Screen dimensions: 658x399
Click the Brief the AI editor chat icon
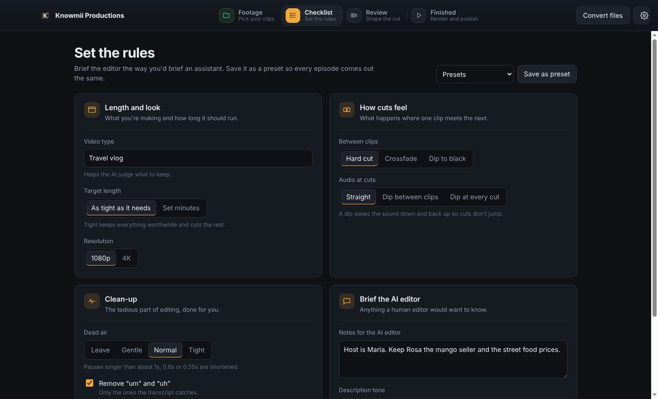tap(347, 301)
